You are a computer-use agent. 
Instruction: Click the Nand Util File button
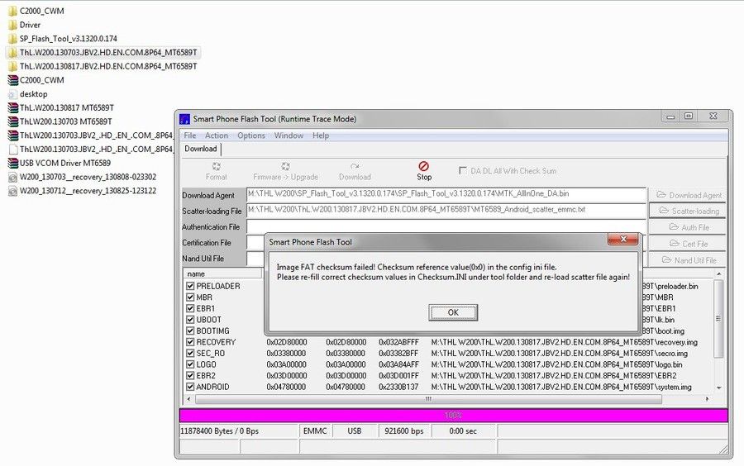pyautogui.click(x=687, y=259)
